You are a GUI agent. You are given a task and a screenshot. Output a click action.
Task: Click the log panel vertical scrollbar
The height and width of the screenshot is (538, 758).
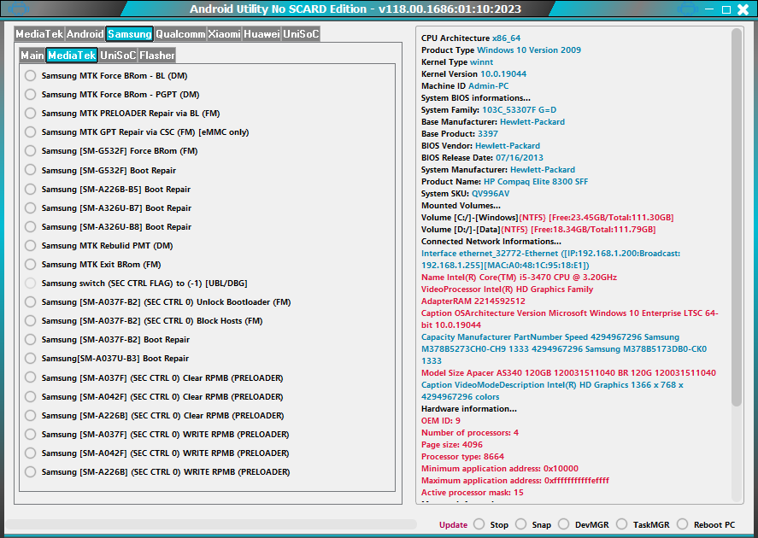[737, 217]
